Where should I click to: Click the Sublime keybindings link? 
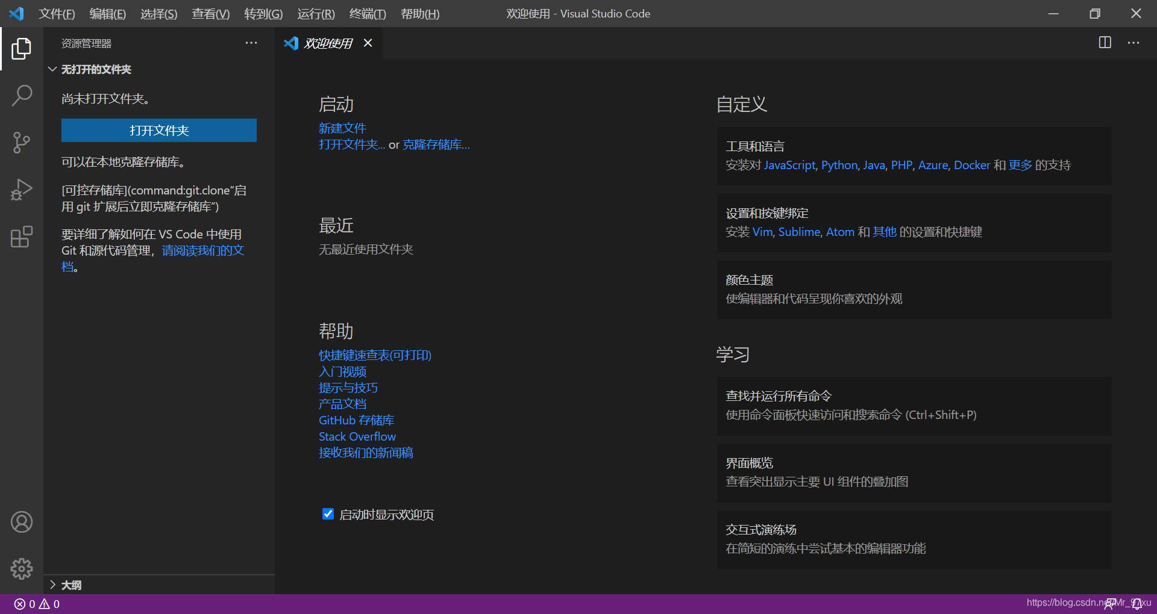(799, 232)
